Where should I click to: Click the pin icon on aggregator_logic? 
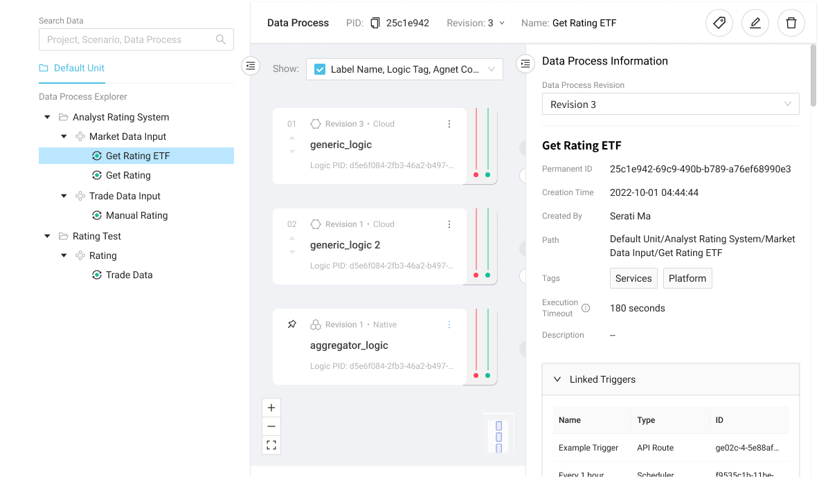coord(292,325)
